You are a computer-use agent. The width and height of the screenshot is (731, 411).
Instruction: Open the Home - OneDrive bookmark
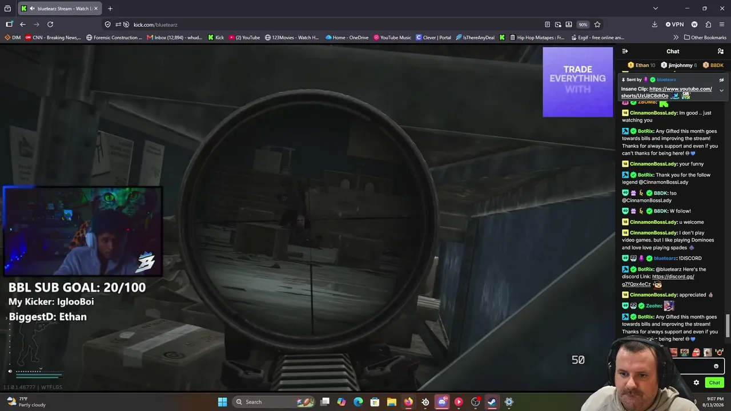coord(347,38)
